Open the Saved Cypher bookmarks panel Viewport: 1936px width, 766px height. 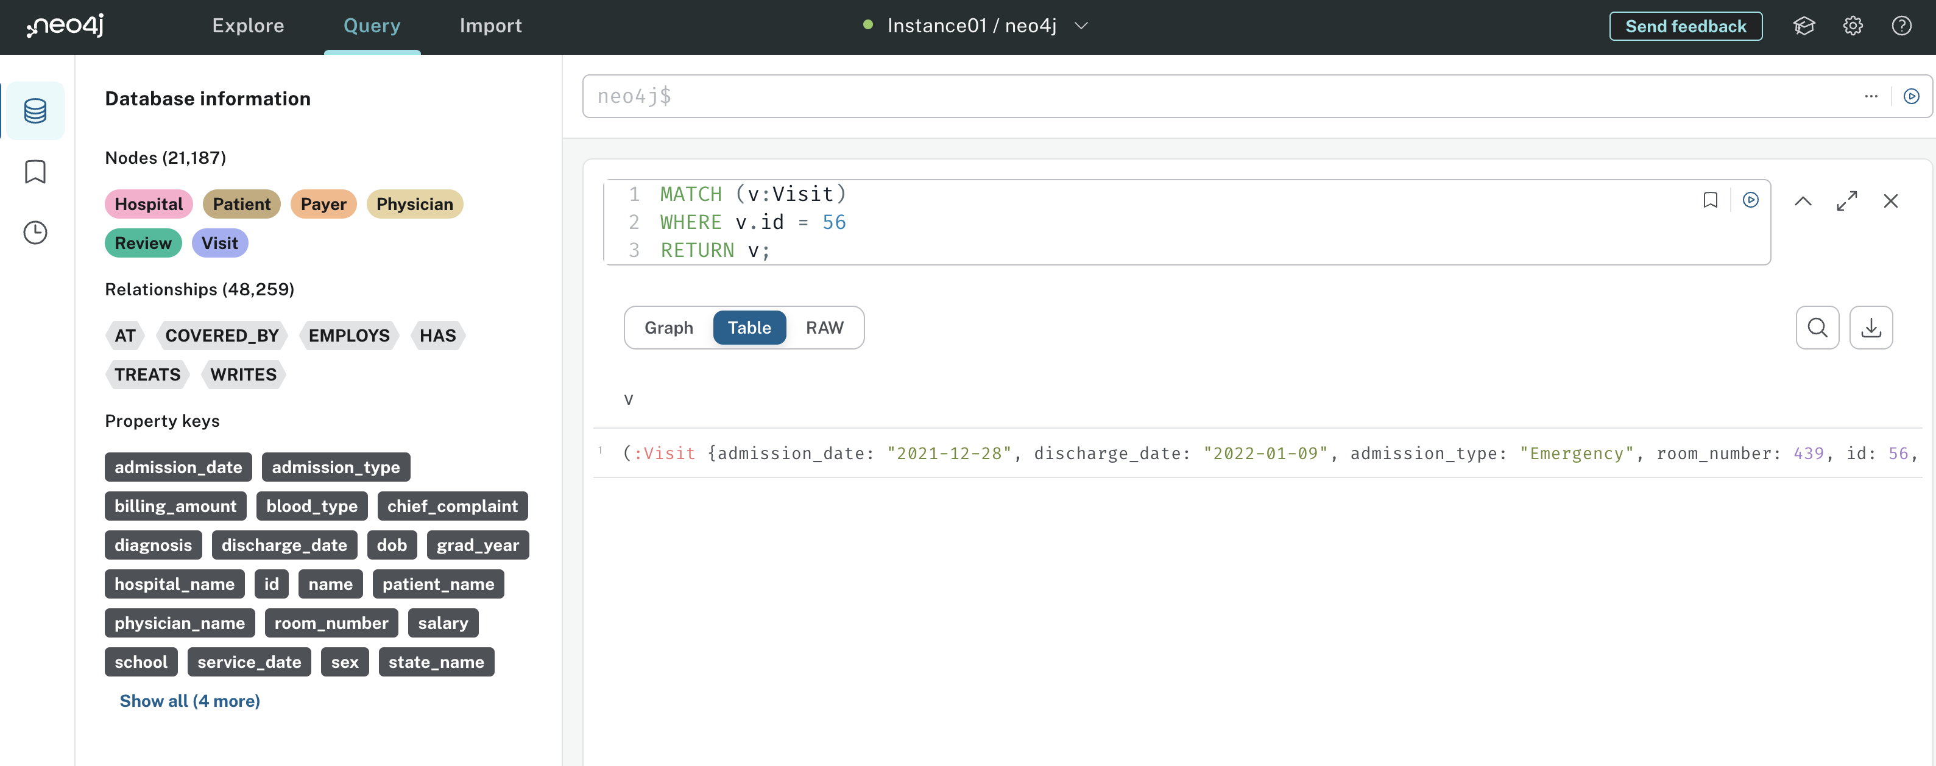[35, 171]
